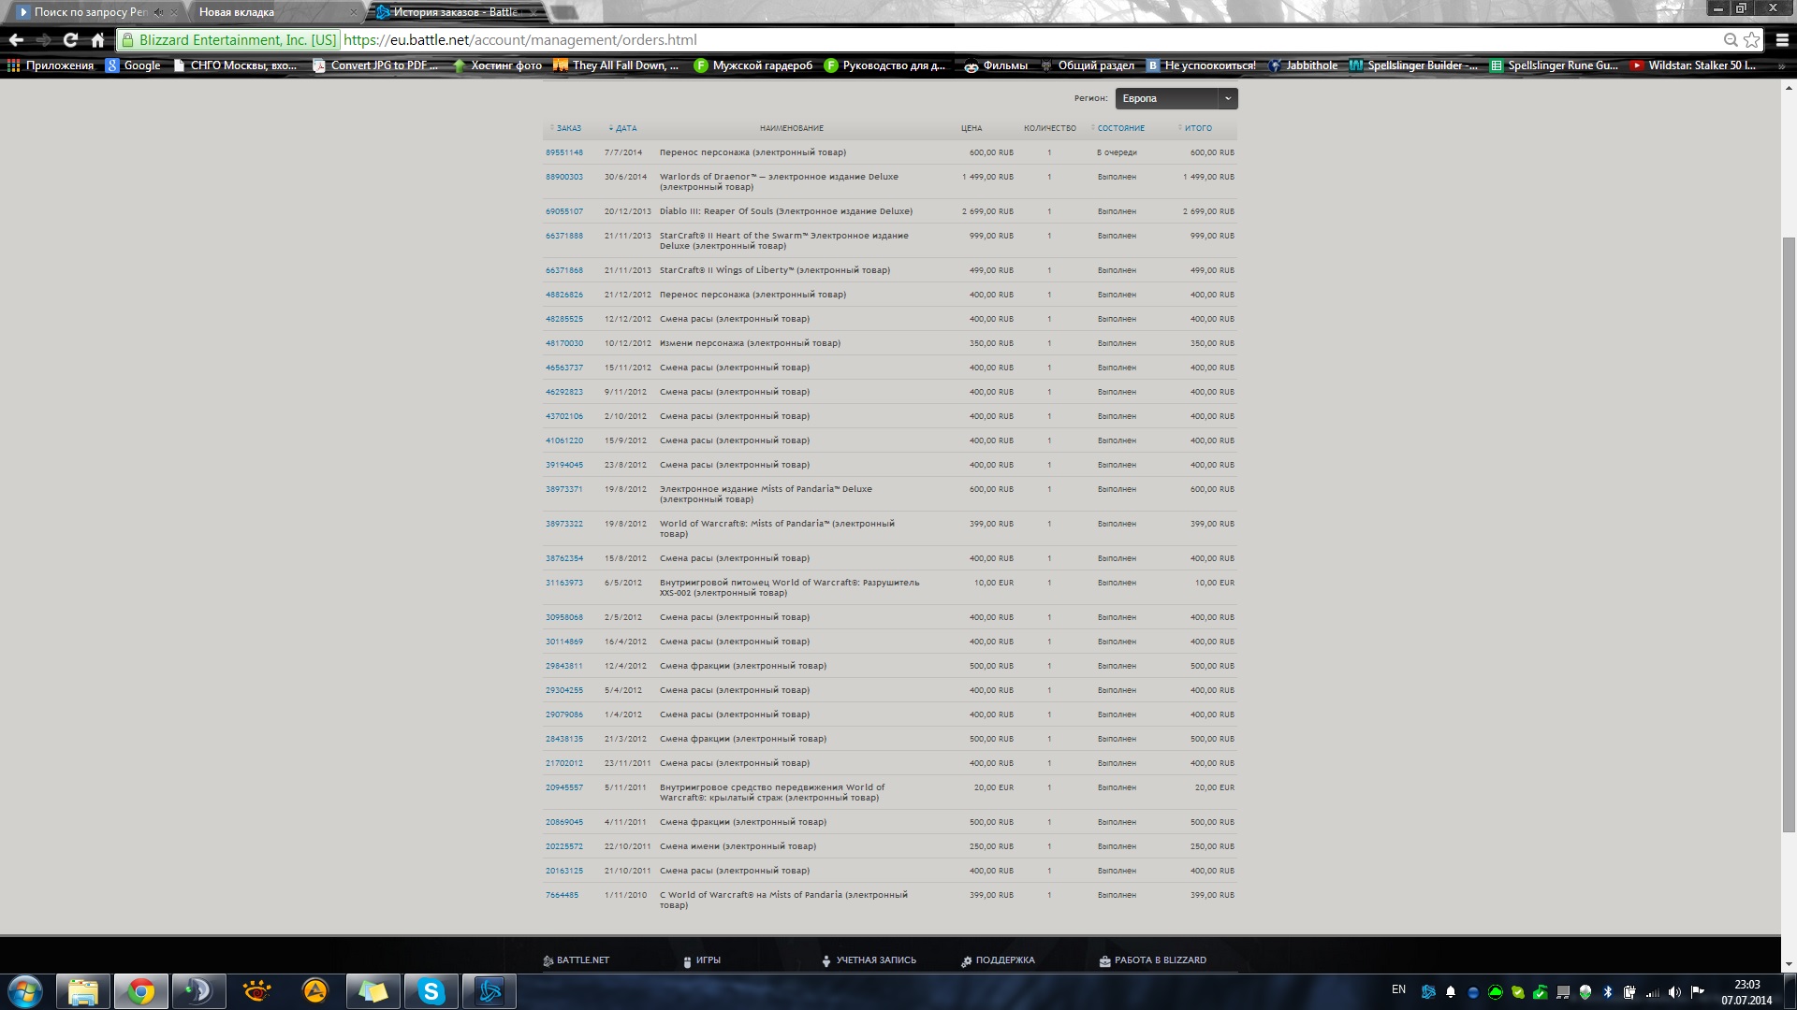This screenshot has width=1797, height=1010.
Task: Click the network signal tray icon
Action: 1653,992
